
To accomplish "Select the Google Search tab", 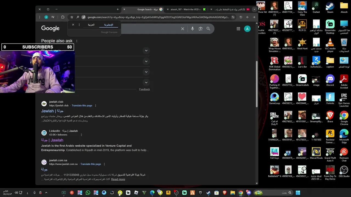I will (143, 9).
